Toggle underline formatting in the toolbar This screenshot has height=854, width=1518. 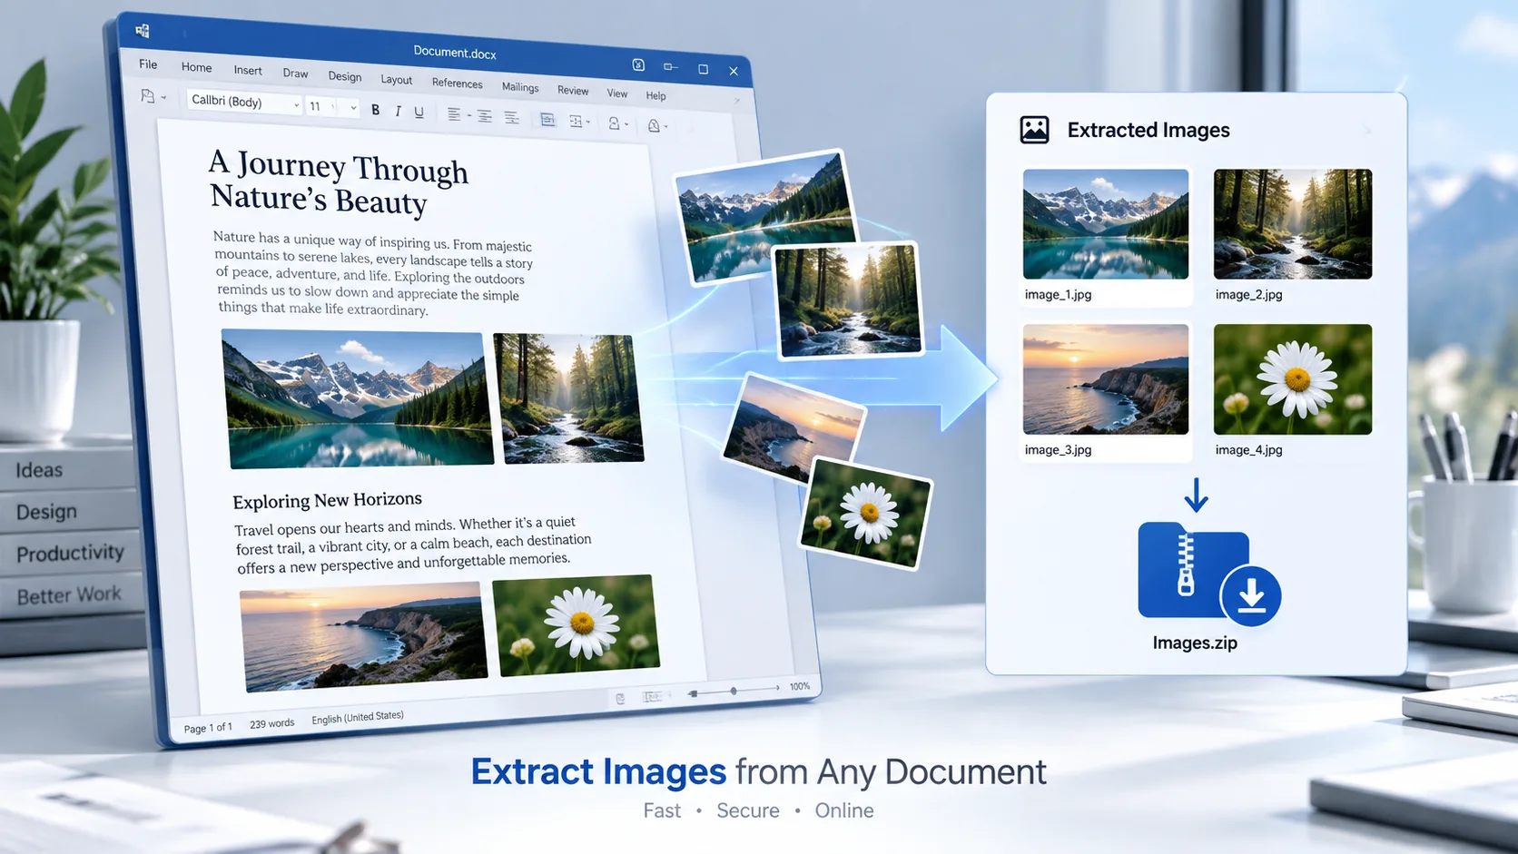[419, 113]
